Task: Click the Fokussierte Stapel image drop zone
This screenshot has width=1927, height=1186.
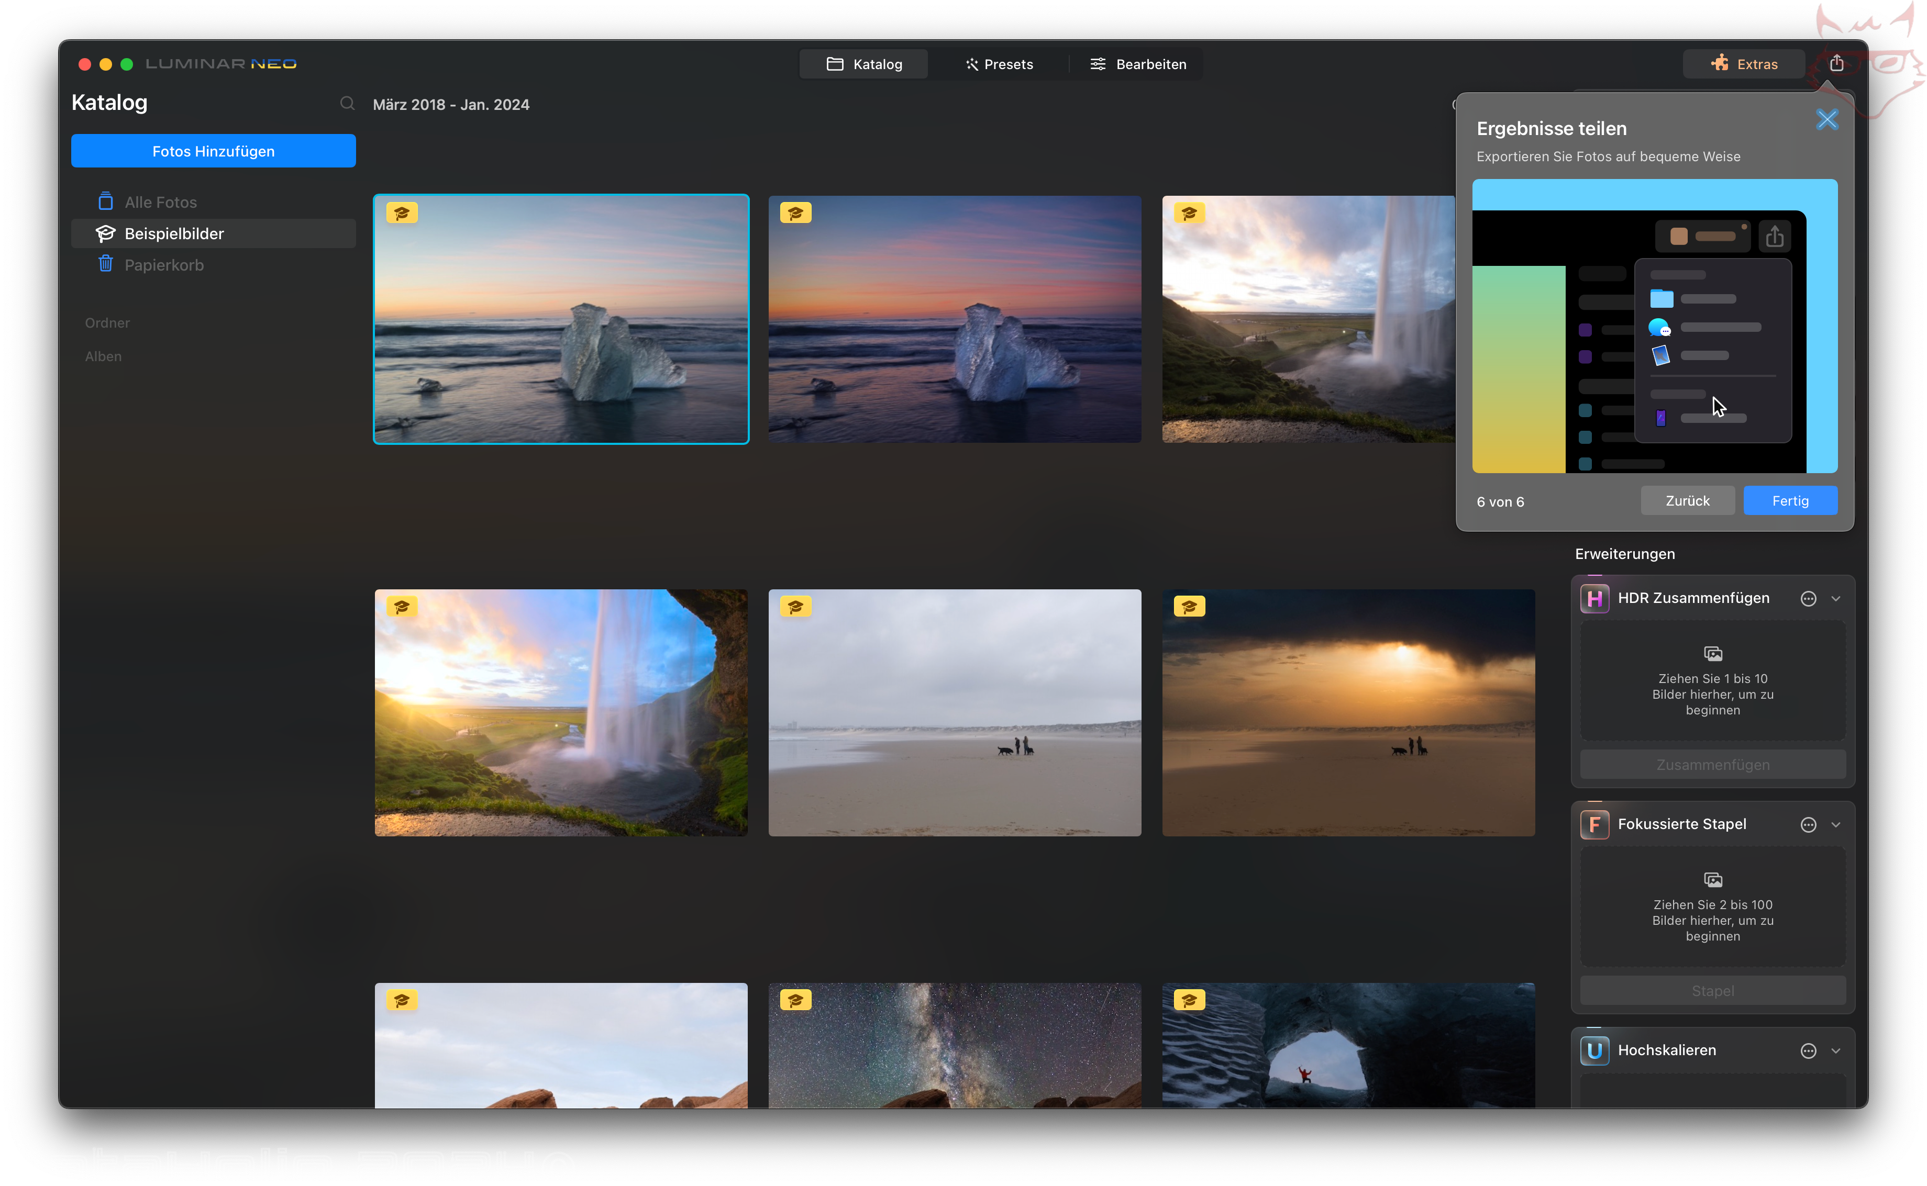Action: (x=1712, y=907)
